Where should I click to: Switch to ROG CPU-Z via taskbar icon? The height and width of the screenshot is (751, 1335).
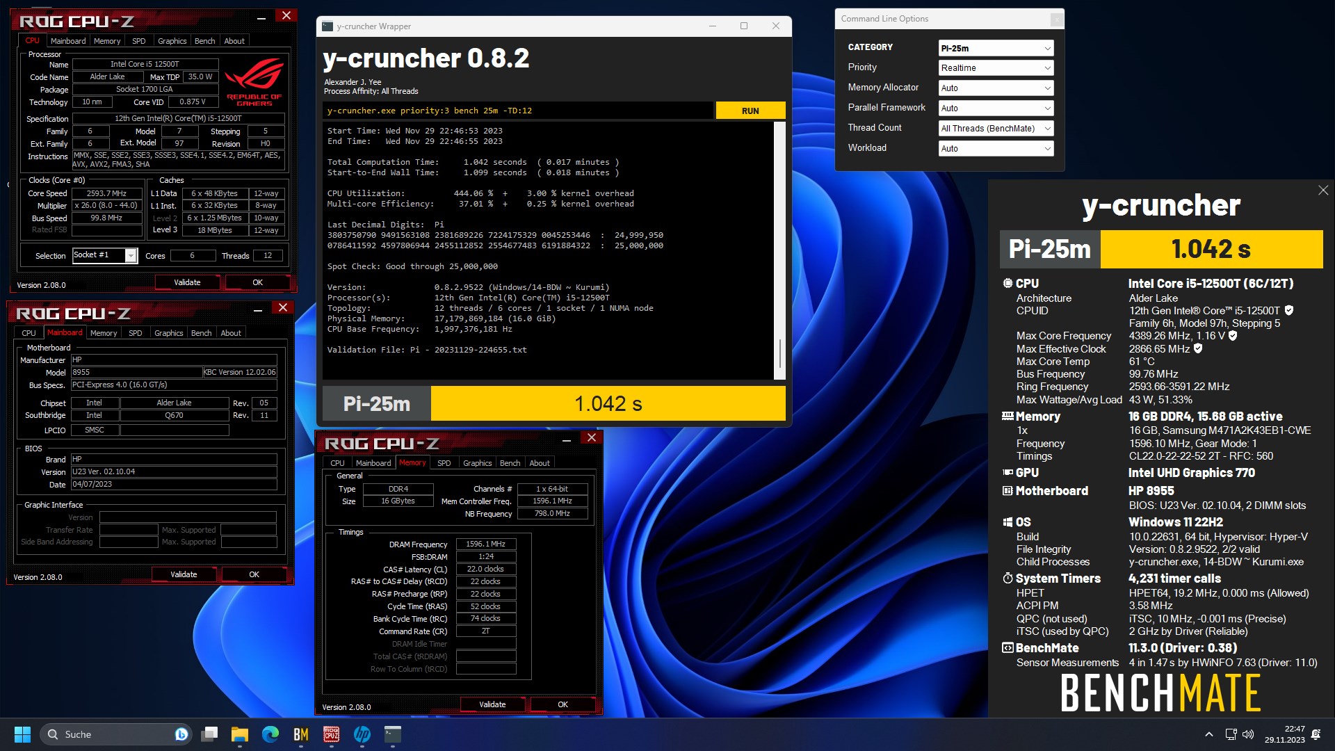click(332, 734)
